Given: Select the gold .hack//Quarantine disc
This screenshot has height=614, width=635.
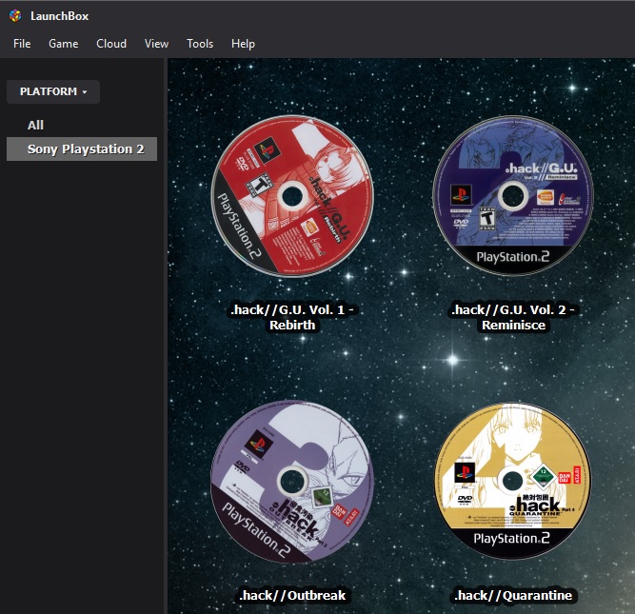Looking at the screenshot, I should tap(512, 481).
